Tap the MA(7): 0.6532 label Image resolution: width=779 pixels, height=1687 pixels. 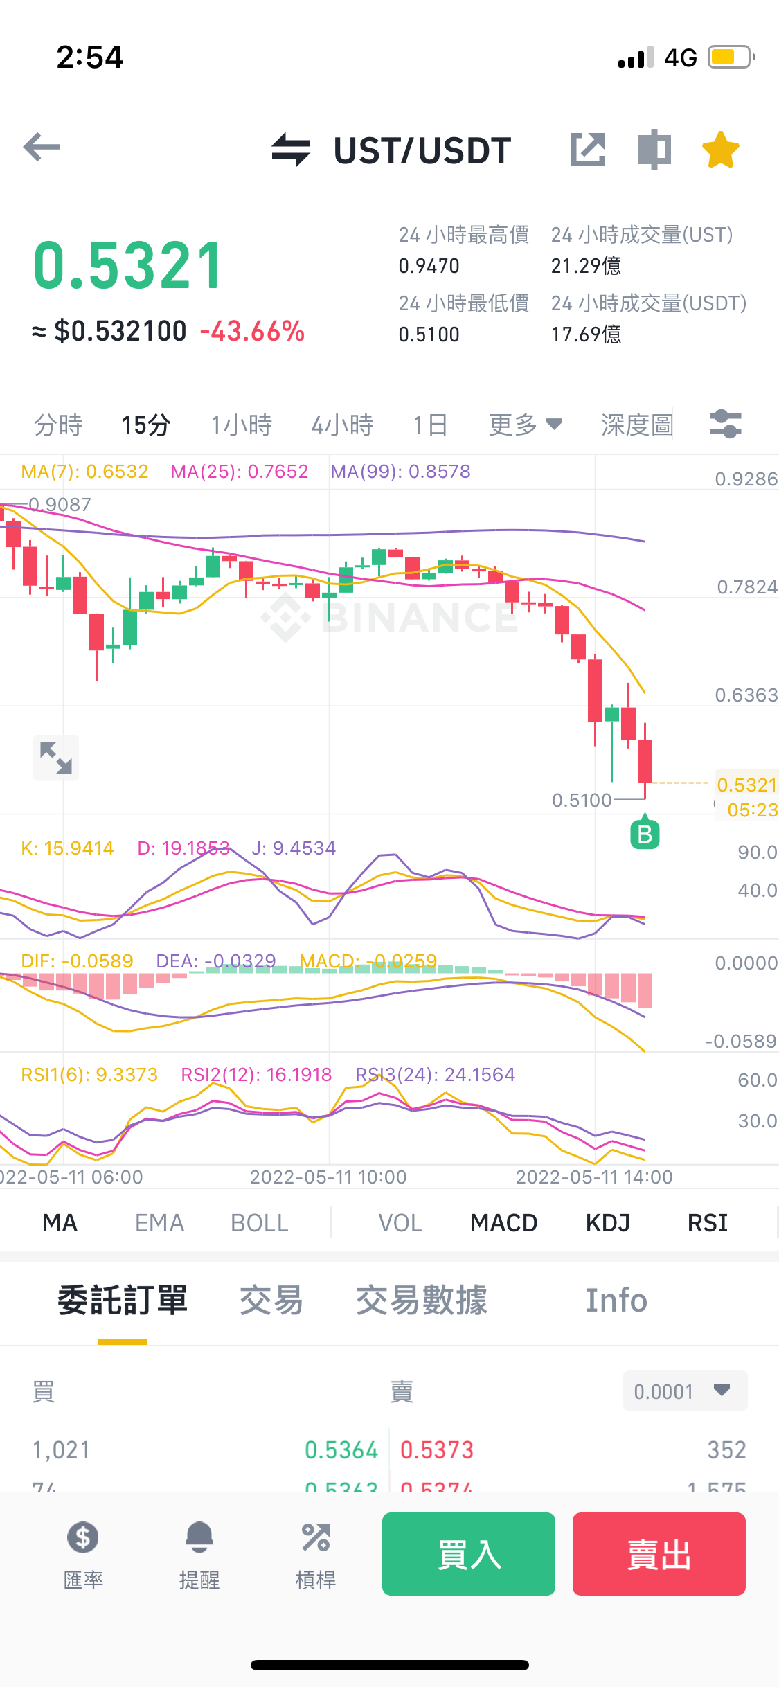(x=84, y=472)
